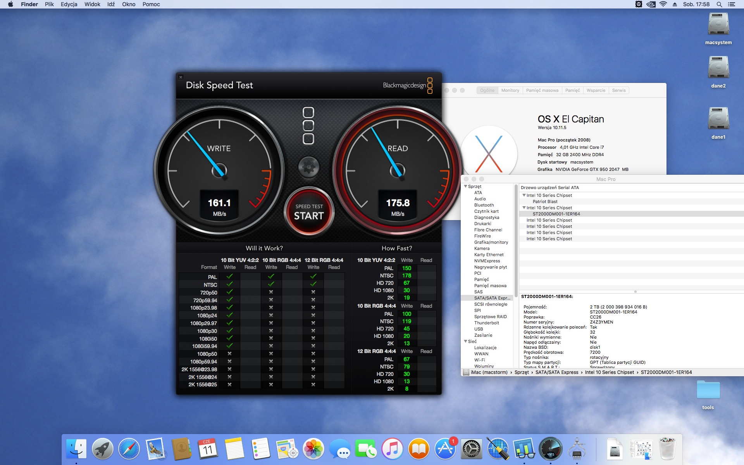Switch to the Monitory tab
744x465 pixels.
(510, 90)
